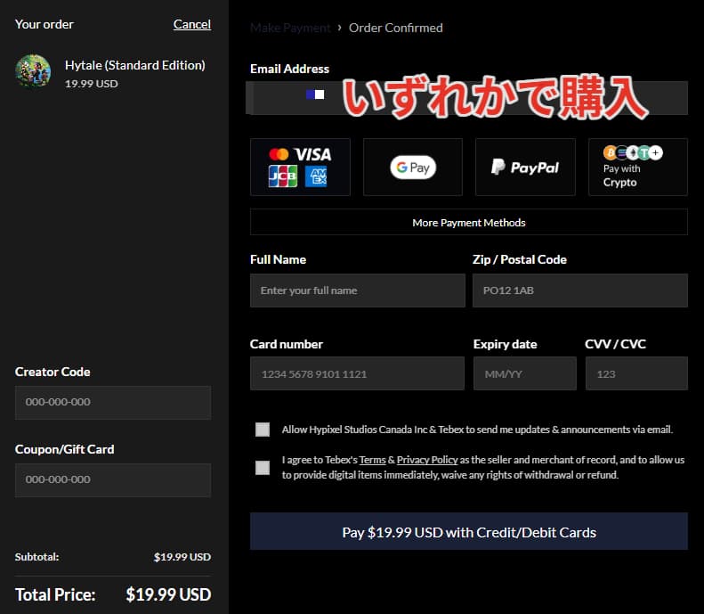Open the Privacy Policy link
Screen dimensions: 704x614
[427, 460]
